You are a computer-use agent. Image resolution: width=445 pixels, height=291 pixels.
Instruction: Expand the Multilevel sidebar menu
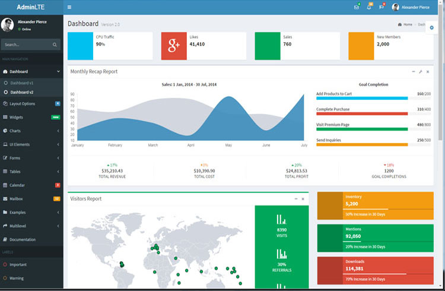click(x=31, y=226)
